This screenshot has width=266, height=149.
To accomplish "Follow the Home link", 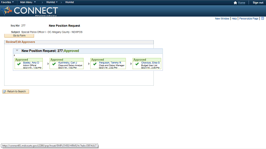I will [x=241, y=2].
